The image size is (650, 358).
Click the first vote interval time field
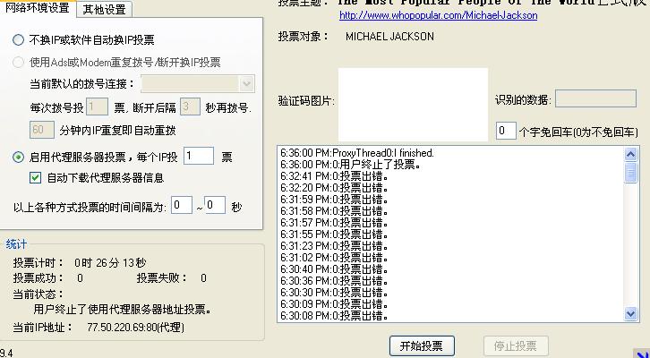click(x=182, y=206)
